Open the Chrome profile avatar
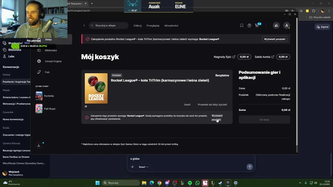Screen dimensions: 333x187 (x=323, y=11)
